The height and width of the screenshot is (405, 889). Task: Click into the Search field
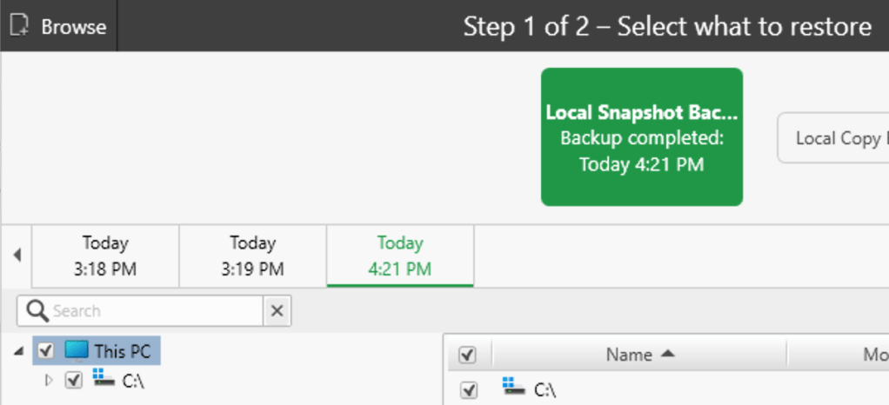point(155,311)
